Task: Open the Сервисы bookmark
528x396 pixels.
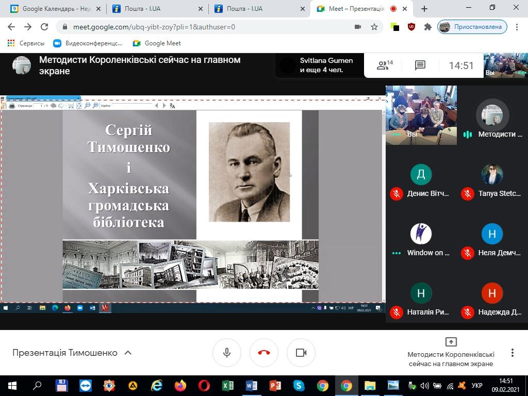Action: tap(26, 43)
